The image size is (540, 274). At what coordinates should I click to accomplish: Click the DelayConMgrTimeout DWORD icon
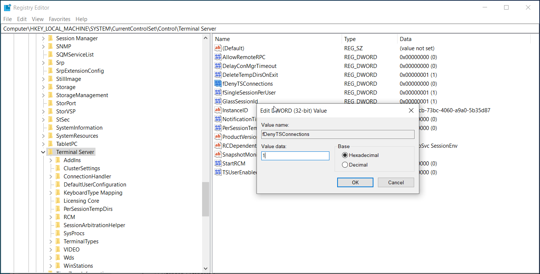218,66
